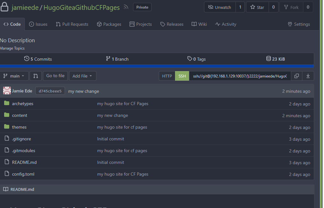Open Jamie Ede's avatar image
The image size is (324, 208).
point(7,91)
